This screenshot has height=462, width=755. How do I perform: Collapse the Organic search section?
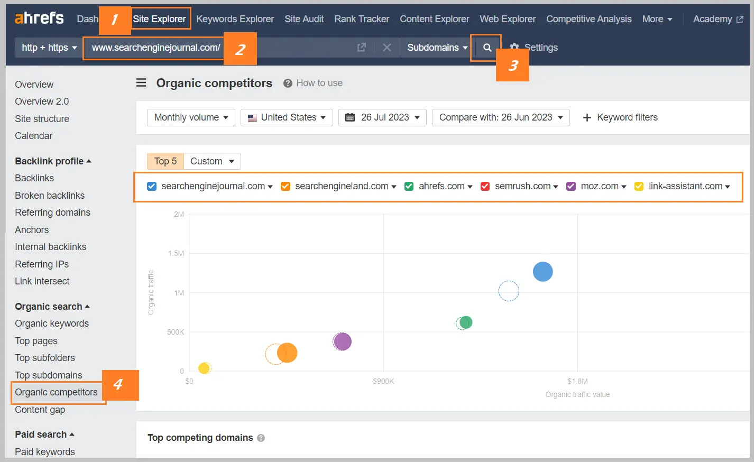[x=52, y=307]
